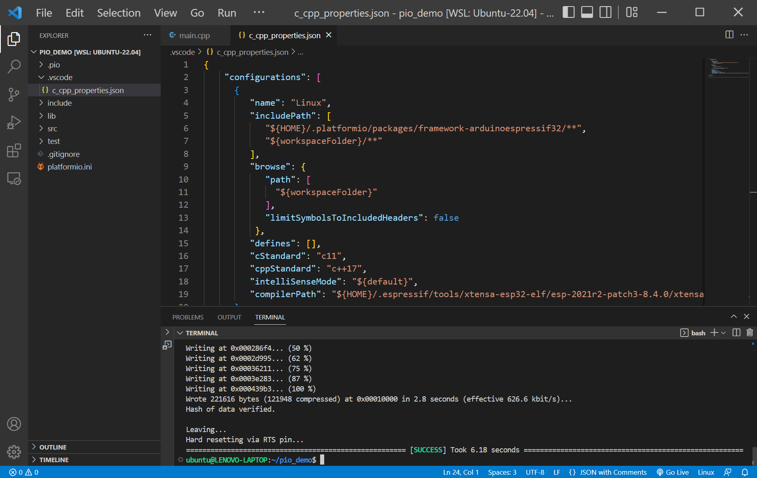
Task: Expand the Outline section
Action: 53,447
